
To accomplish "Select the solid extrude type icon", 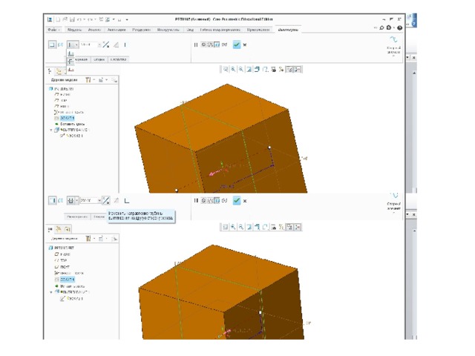I will pyautogui.click(x=52, y=44).
